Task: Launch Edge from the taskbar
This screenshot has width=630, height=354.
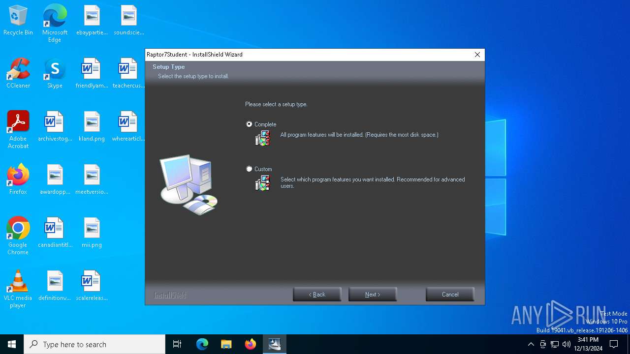Action: pos(202,344)
